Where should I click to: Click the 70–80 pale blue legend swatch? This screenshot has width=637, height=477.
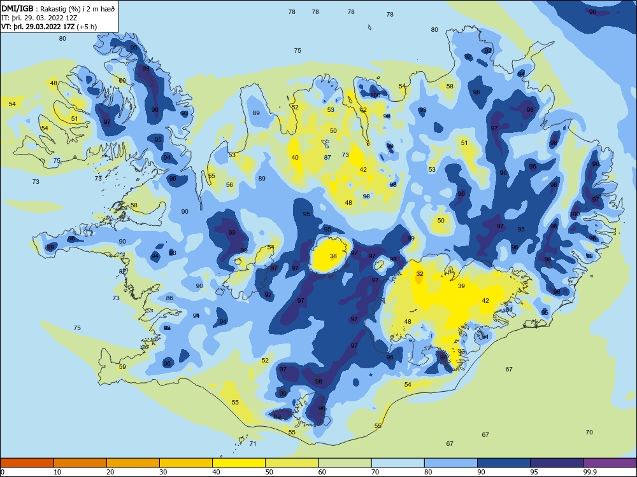pyautogui.click(x=397, y=463)
